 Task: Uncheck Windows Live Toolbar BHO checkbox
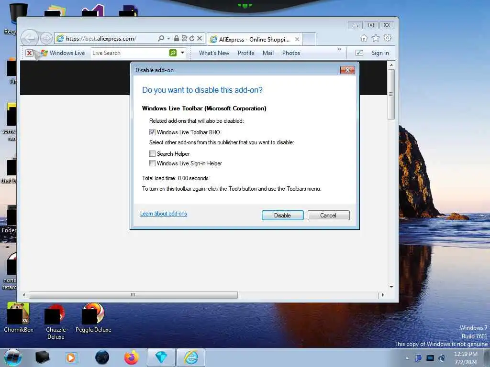152,132
